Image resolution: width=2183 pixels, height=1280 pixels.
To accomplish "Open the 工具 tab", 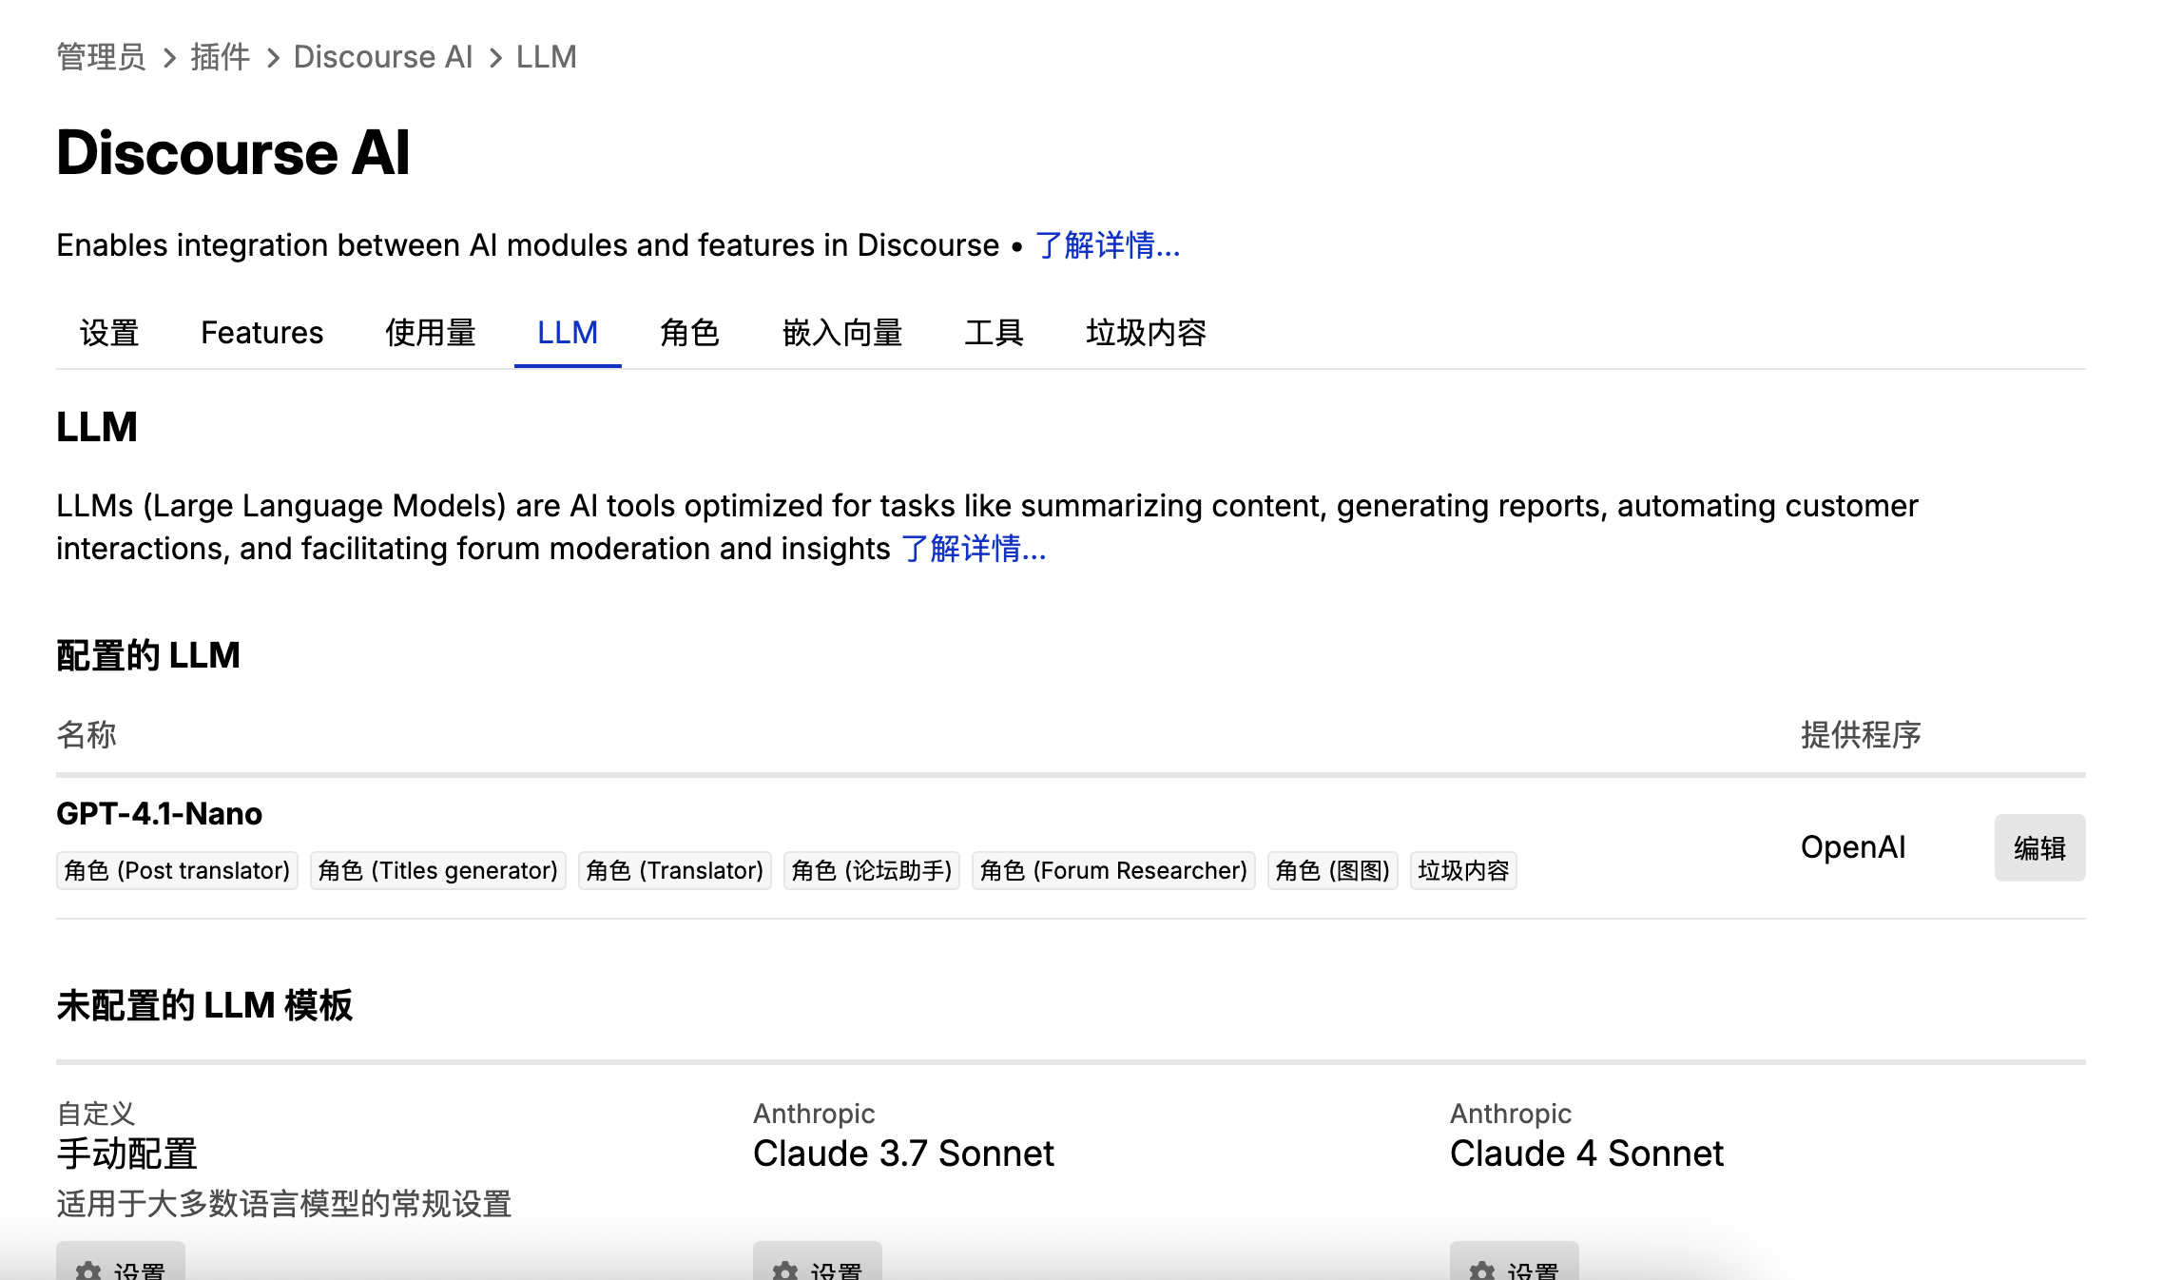I will pyautogui.click(x=994, y=333).
